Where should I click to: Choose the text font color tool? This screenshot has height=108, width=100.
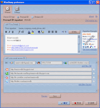coord(29,32)
